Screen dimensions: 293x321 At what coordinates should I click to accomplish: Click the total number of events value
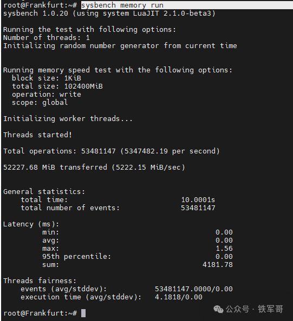[x=198, y=208]
